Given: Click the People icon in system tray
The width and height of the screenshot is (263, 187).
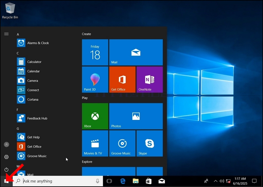Looking at the screenshot, I should click(206, 181).
